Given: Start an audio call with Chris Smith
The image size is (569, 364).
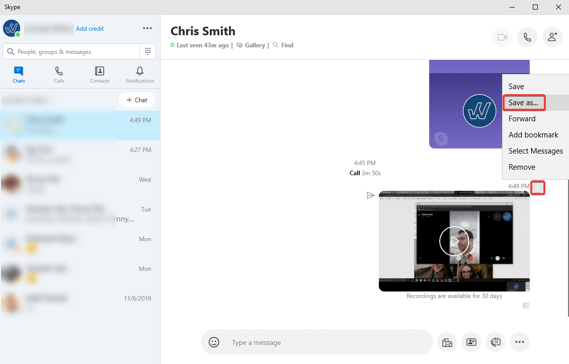Looking at the screenshot, I should pos(527,37).
